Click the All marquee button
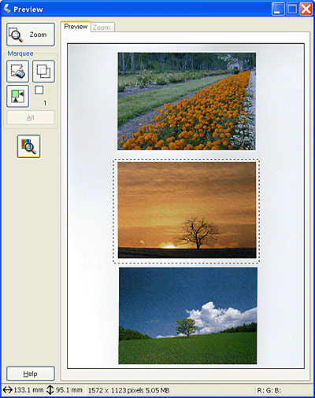This screenshot has height=398, width=315. pos(31,117)
